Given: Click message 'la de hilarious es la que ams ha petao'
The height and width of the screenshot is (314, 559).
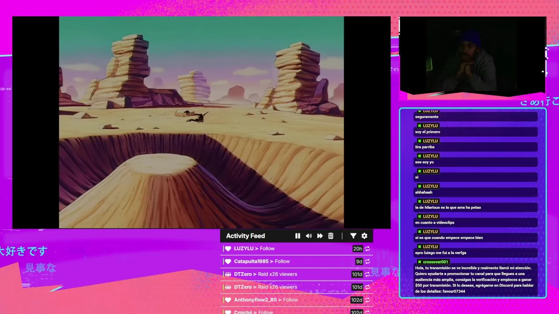Looking at the screenshot, I should pyautogui.click(x=448, y=208).
